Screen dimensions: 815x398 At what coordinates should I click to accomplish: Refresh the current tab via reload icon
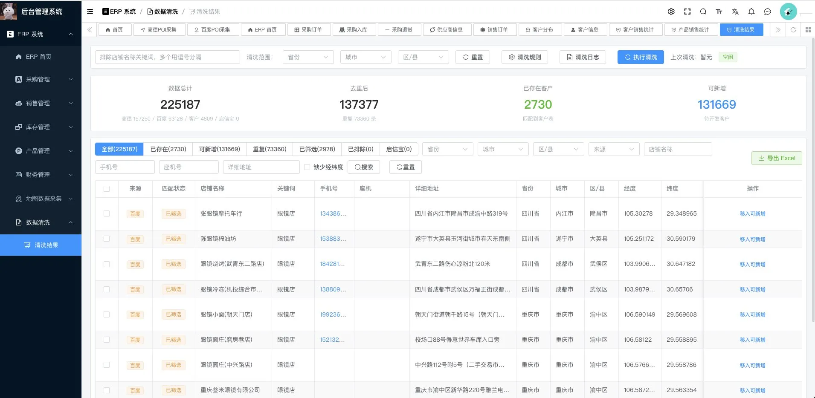793,30
